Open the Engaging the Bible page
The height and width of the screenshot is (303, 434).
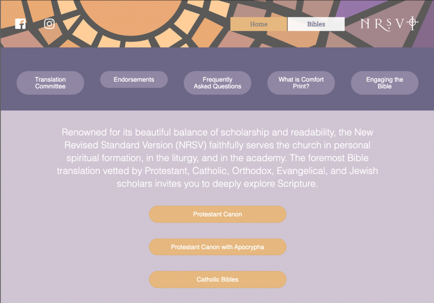click(x=384, y=83)
